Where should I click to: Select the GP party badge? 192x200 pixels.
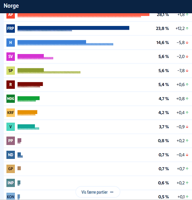coord(10,169)
